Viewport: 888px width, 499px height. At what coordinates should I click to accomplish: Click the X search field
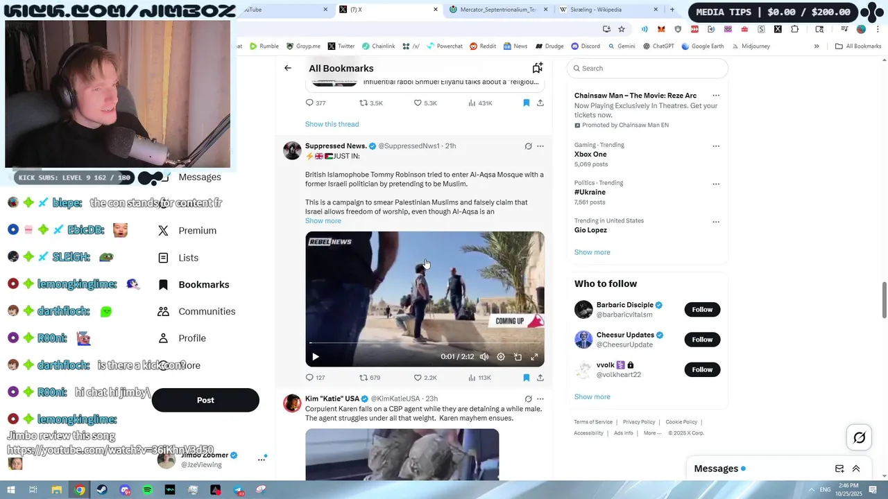pos(647,68)
